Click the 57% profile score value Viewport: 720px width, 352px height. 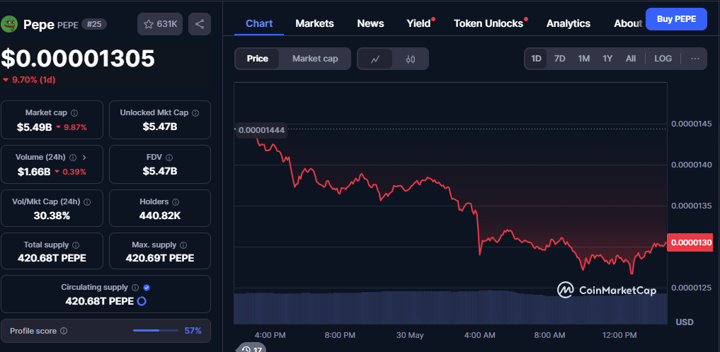pyautogui.click(x=193, y=331)
